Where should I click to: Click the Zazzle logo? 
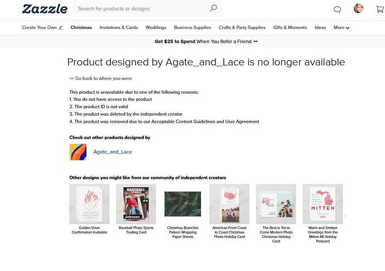click(x=45, y=9)
